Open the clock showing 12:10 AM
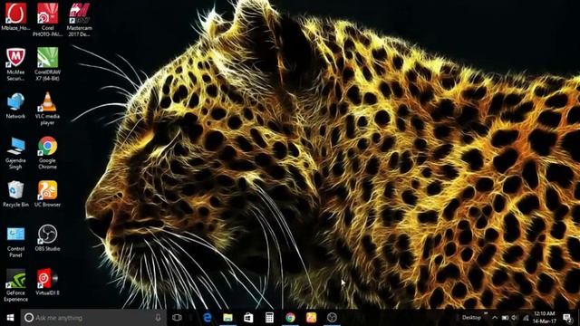This screenshot has width=580, height=326. point(545,318)
